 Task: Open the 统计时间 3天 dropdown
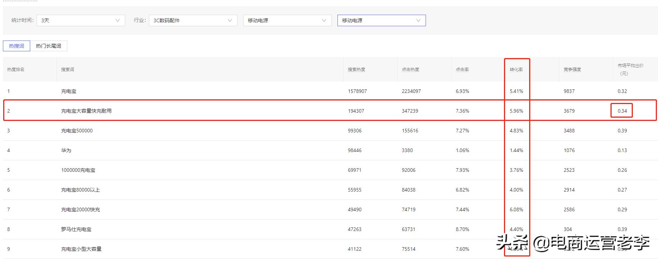pos(81,20)
